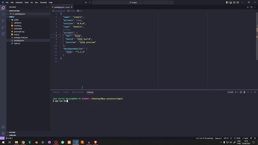
Task: Open Windows Start menu
Action: 3,142
